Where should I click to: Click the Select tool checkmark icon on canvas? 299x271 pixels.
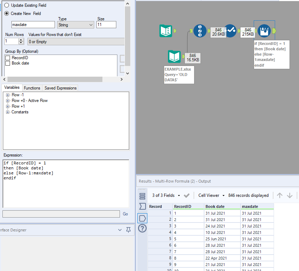231,31
